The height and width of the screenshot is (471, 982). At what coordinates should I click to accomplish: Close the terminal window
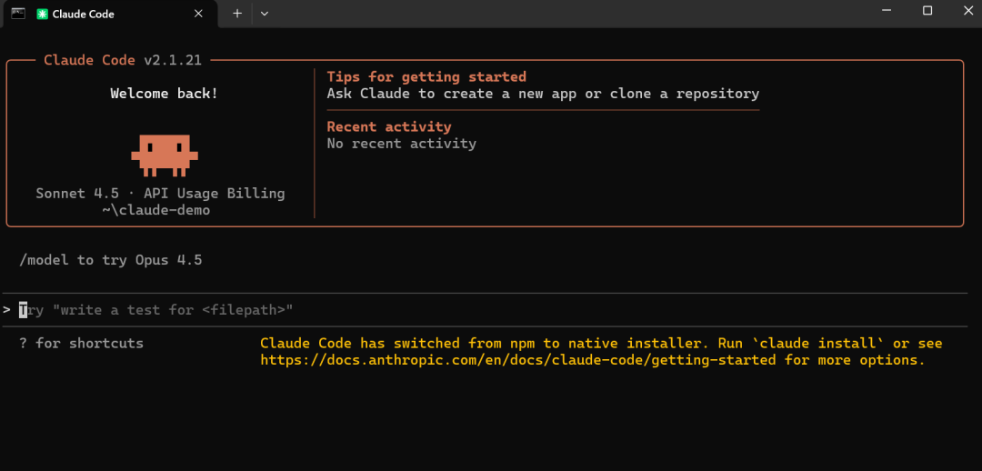point(968,11)
